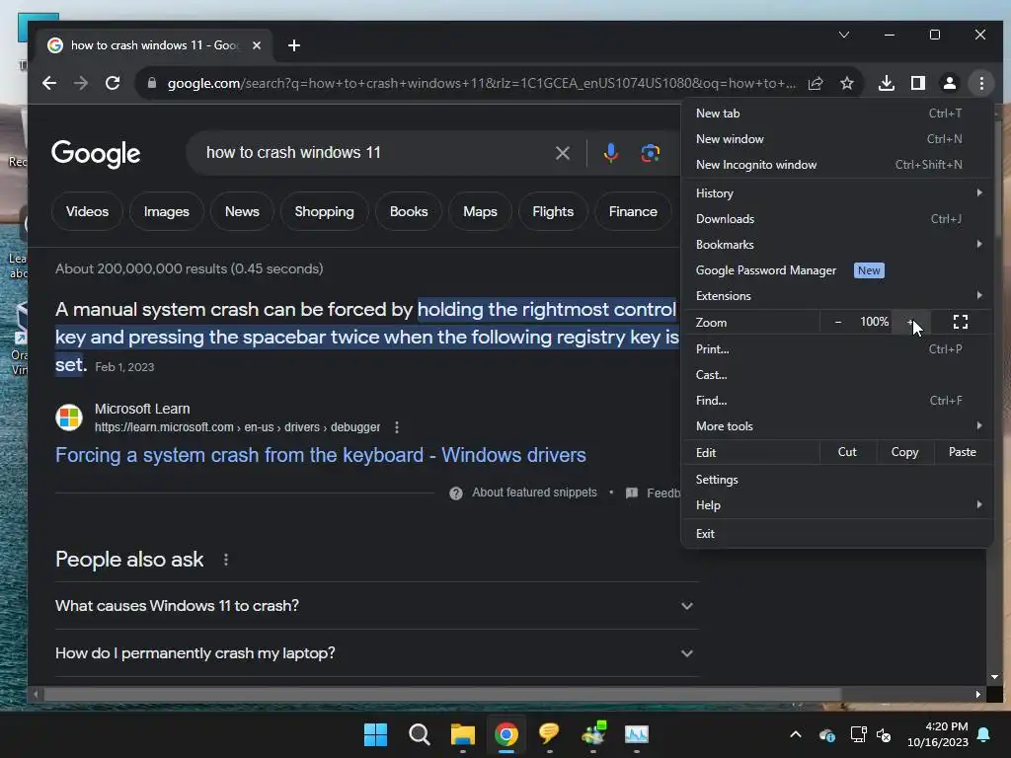The image size is (1011, 758).
Task: Open Google Password Manager
Action: 837,270
